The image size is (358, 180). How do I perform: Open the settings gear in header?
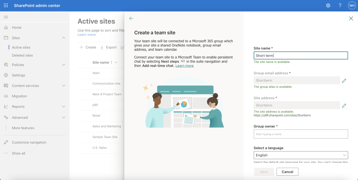[328, 6]
